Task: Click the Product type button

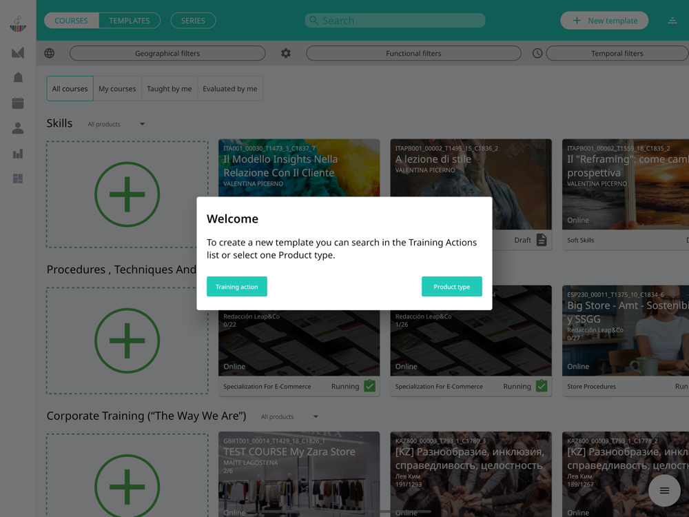Action: click(x=452, y=287)
